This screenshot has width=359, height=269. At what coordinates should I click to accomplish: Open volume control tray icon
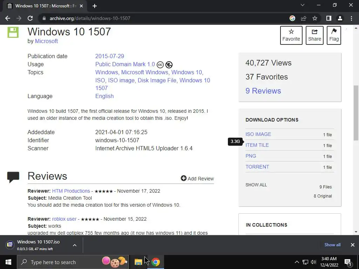[313, 262]
